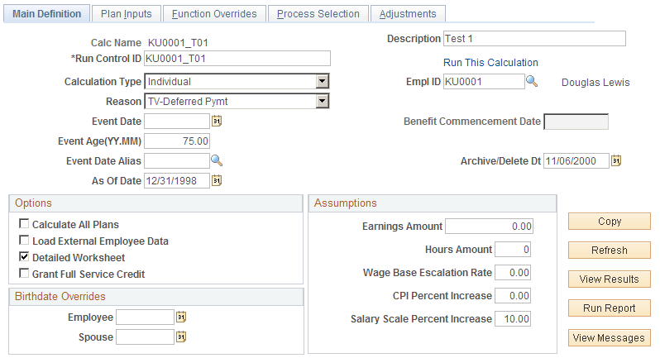Open calendar picker for As Of Date

click(x=217, y=180)
